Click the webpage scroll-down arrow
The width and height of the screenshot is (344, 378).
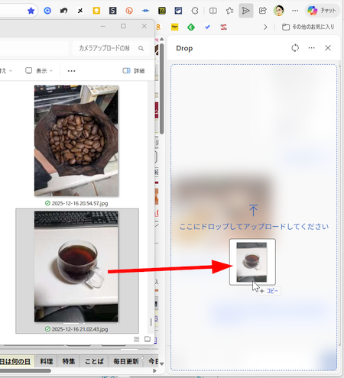pos(161,364)
